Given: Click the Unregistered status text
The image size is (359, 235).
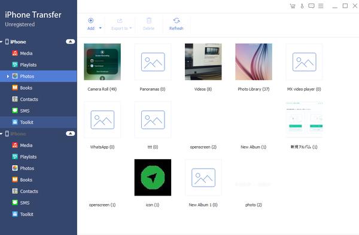Looking at the screenshot, I should 20,24.
